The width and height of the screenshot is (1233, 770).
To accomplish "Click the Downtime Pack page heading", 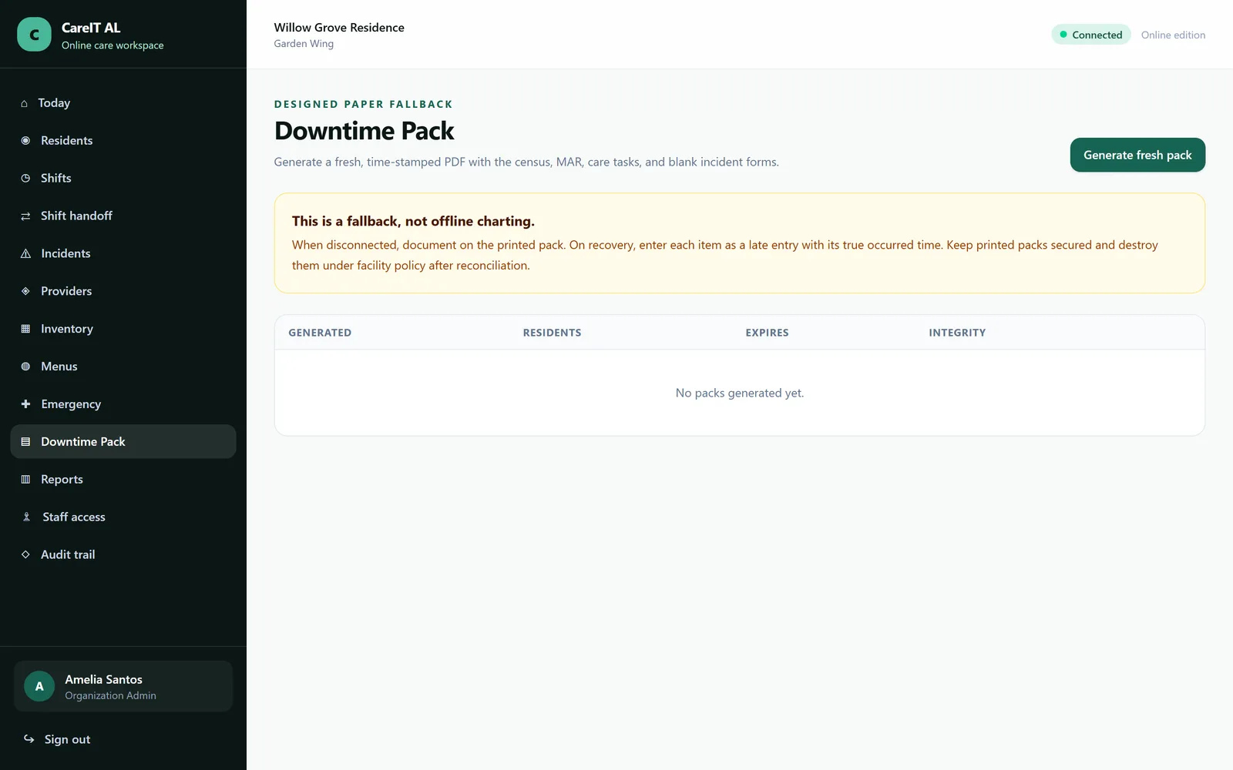I will point(365,131).
